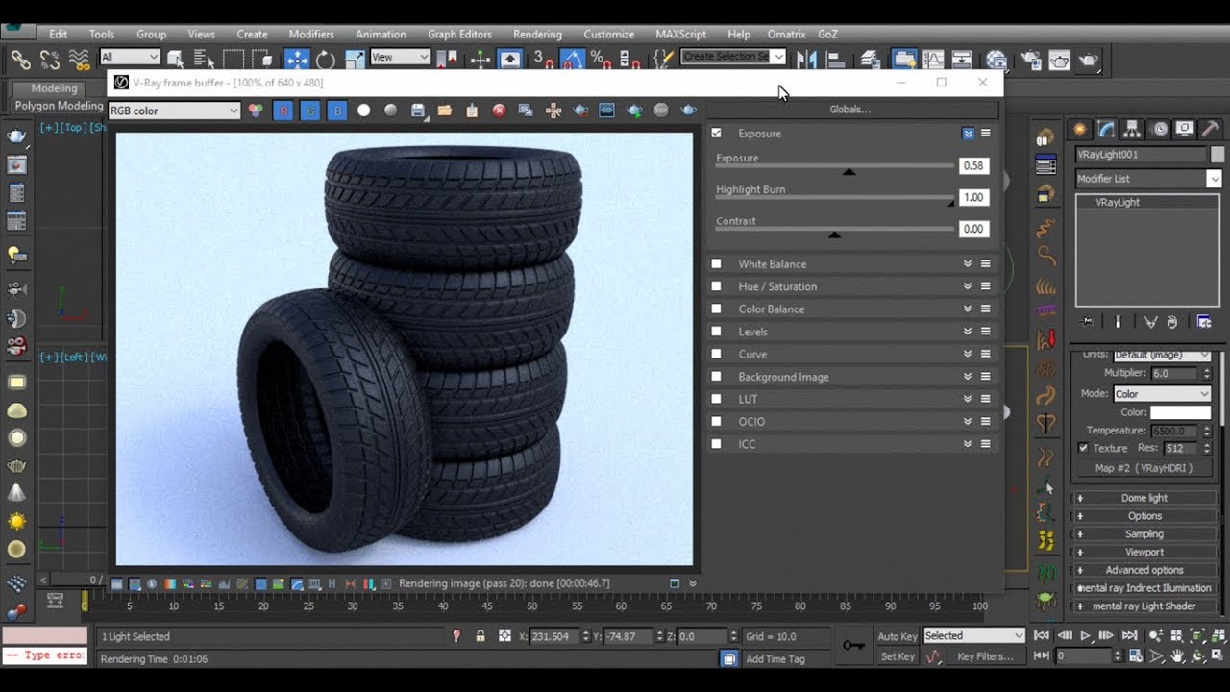Image resolution: width=1230 pixels, height=692 pixels.
Task: Open the Modifiers menu
Action: pyautogui.click(x=311, y=34)
